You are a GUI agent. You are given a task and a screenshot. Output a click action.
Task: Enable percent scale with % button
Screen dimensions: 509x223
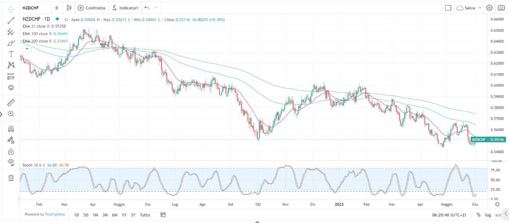point(478,215)
